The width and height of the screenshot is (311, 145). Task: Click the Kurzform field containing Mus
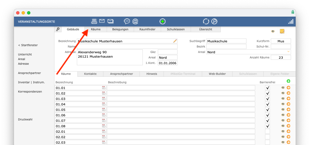[281, 41]
